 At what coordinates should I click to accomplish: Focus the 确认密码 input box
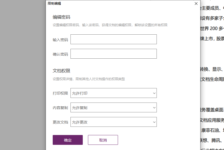tap(113, 54)
